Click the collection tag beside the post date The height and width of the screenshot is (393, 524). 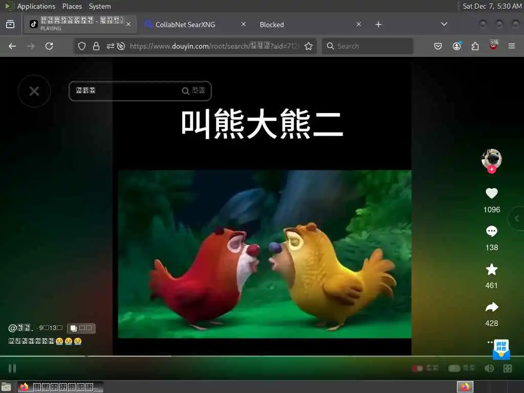click(81, 328)
